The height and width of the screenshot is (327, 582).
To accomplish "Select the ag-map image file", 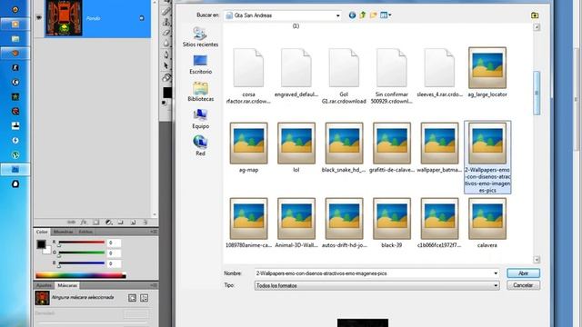I will click(248, 148).
